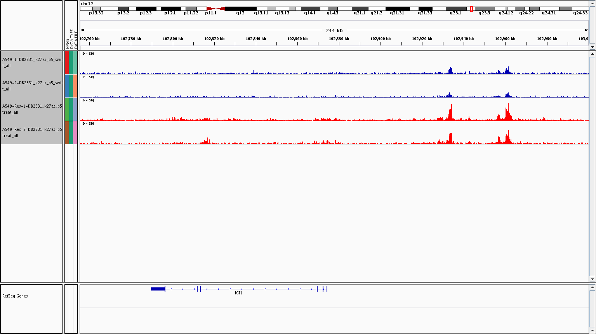Click the scroll-down arrow beside the ruler panel
The width and height of the screenshot is (596, 334).
[592, 47]
